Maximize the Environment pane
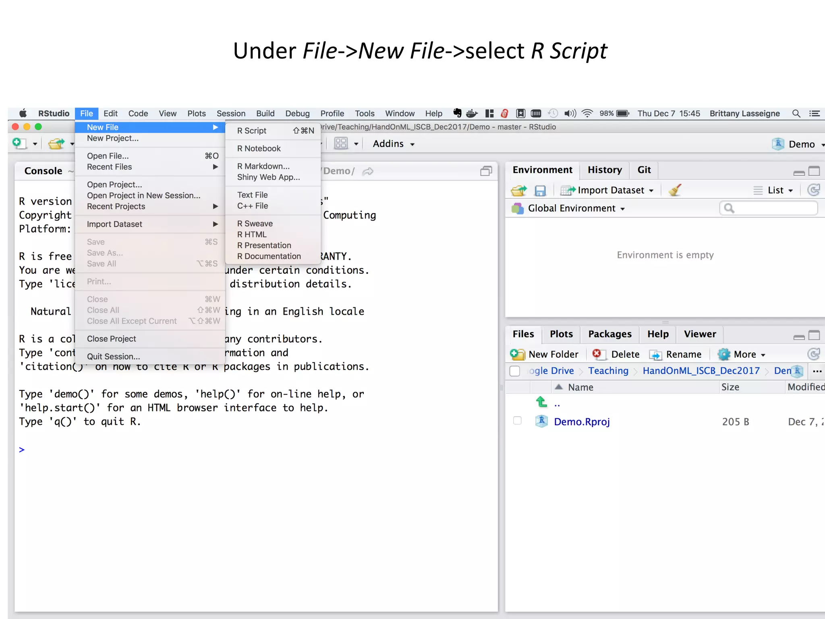Screen dimensions: 825x619 814,171
